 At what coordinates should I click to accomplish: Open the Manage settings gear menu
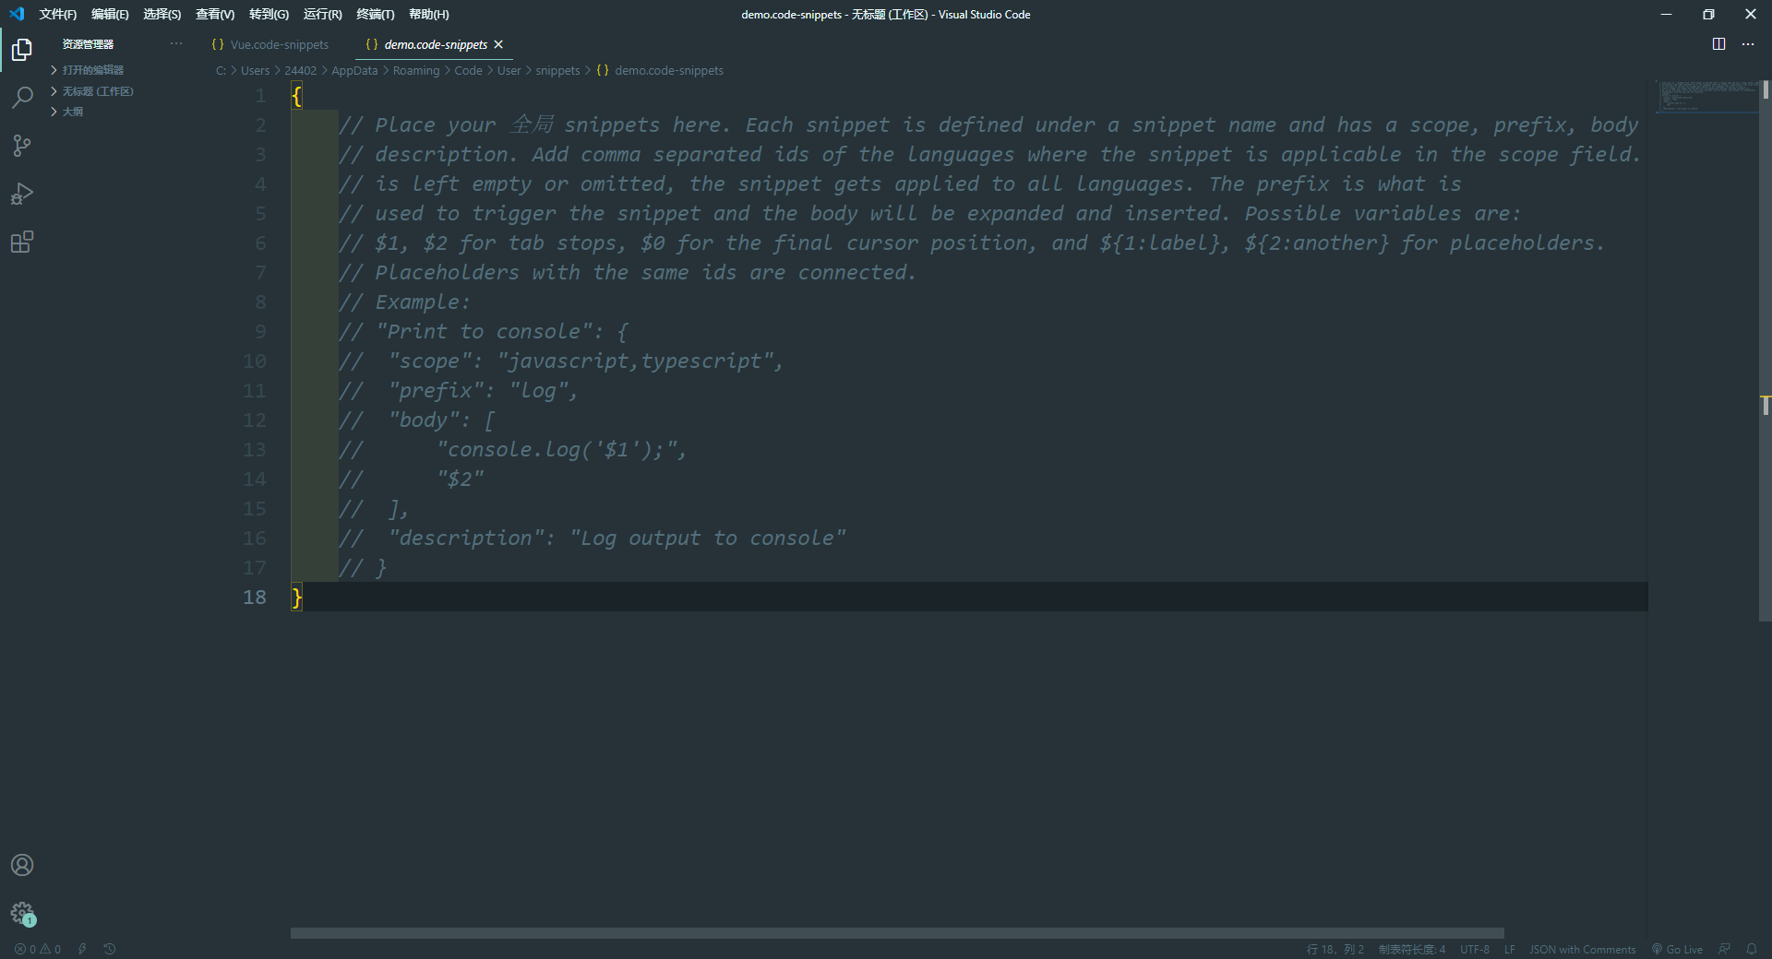[x=22, y=914]
